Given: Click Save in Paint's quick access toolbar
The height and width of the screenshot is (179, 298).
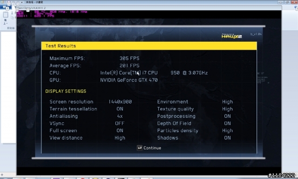Looking at the screenshot, I should pos(9,3).
